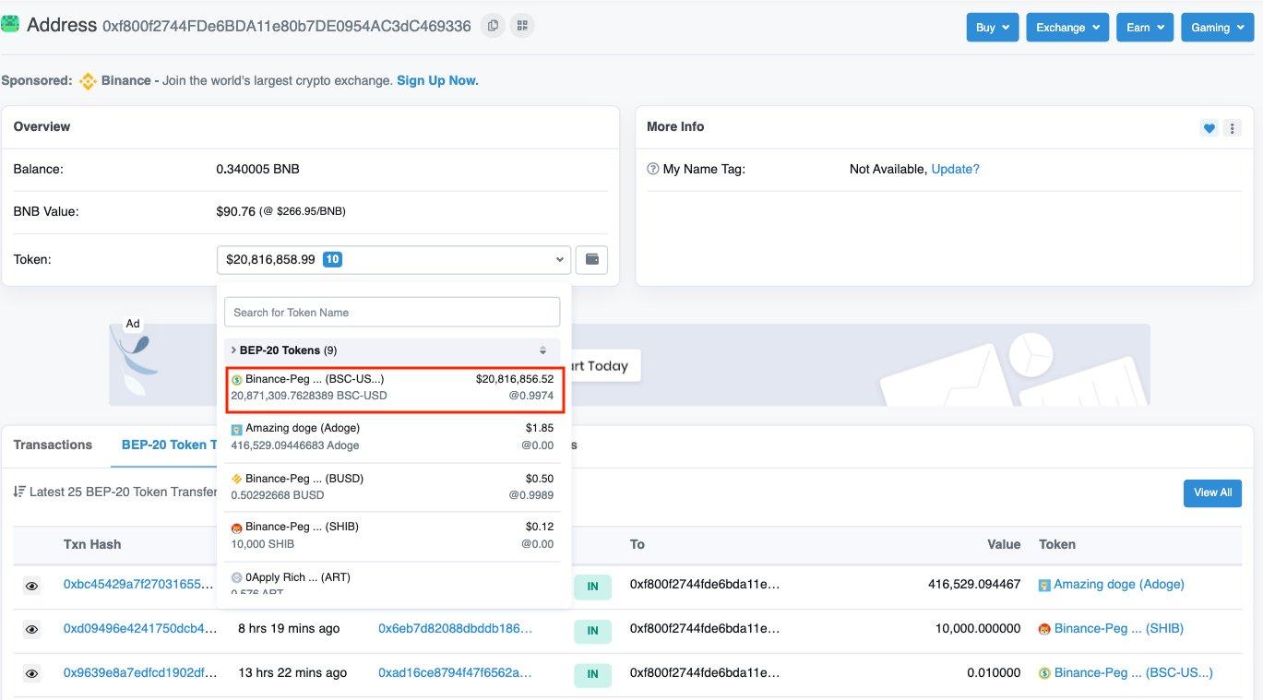Type in the Search for Token Name field
This screenshot has width=1263, height=700.
[392, 312]
